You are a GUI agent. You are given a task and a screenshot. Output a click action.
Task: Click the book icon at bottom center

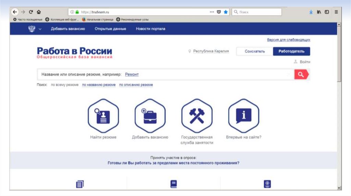coord(174,184)
